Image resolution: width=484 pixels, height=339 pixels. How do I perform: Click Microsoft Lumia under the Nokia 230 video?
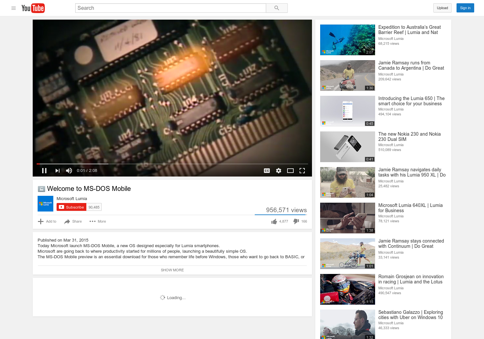[391, 145]
